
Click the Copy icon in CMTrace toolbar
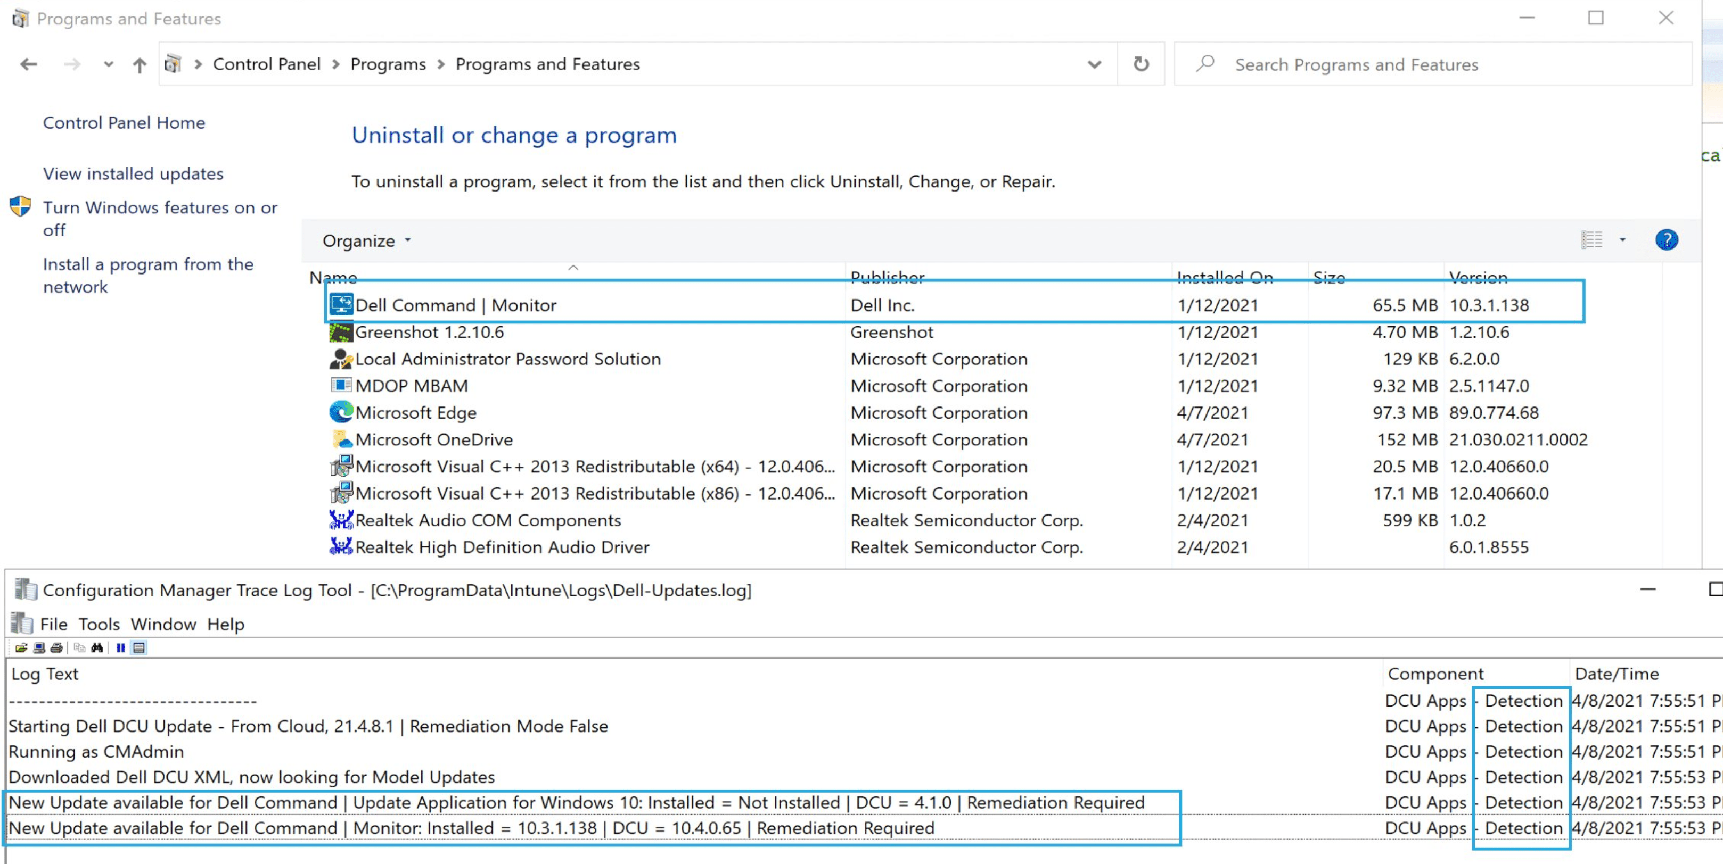pos(79,647)
